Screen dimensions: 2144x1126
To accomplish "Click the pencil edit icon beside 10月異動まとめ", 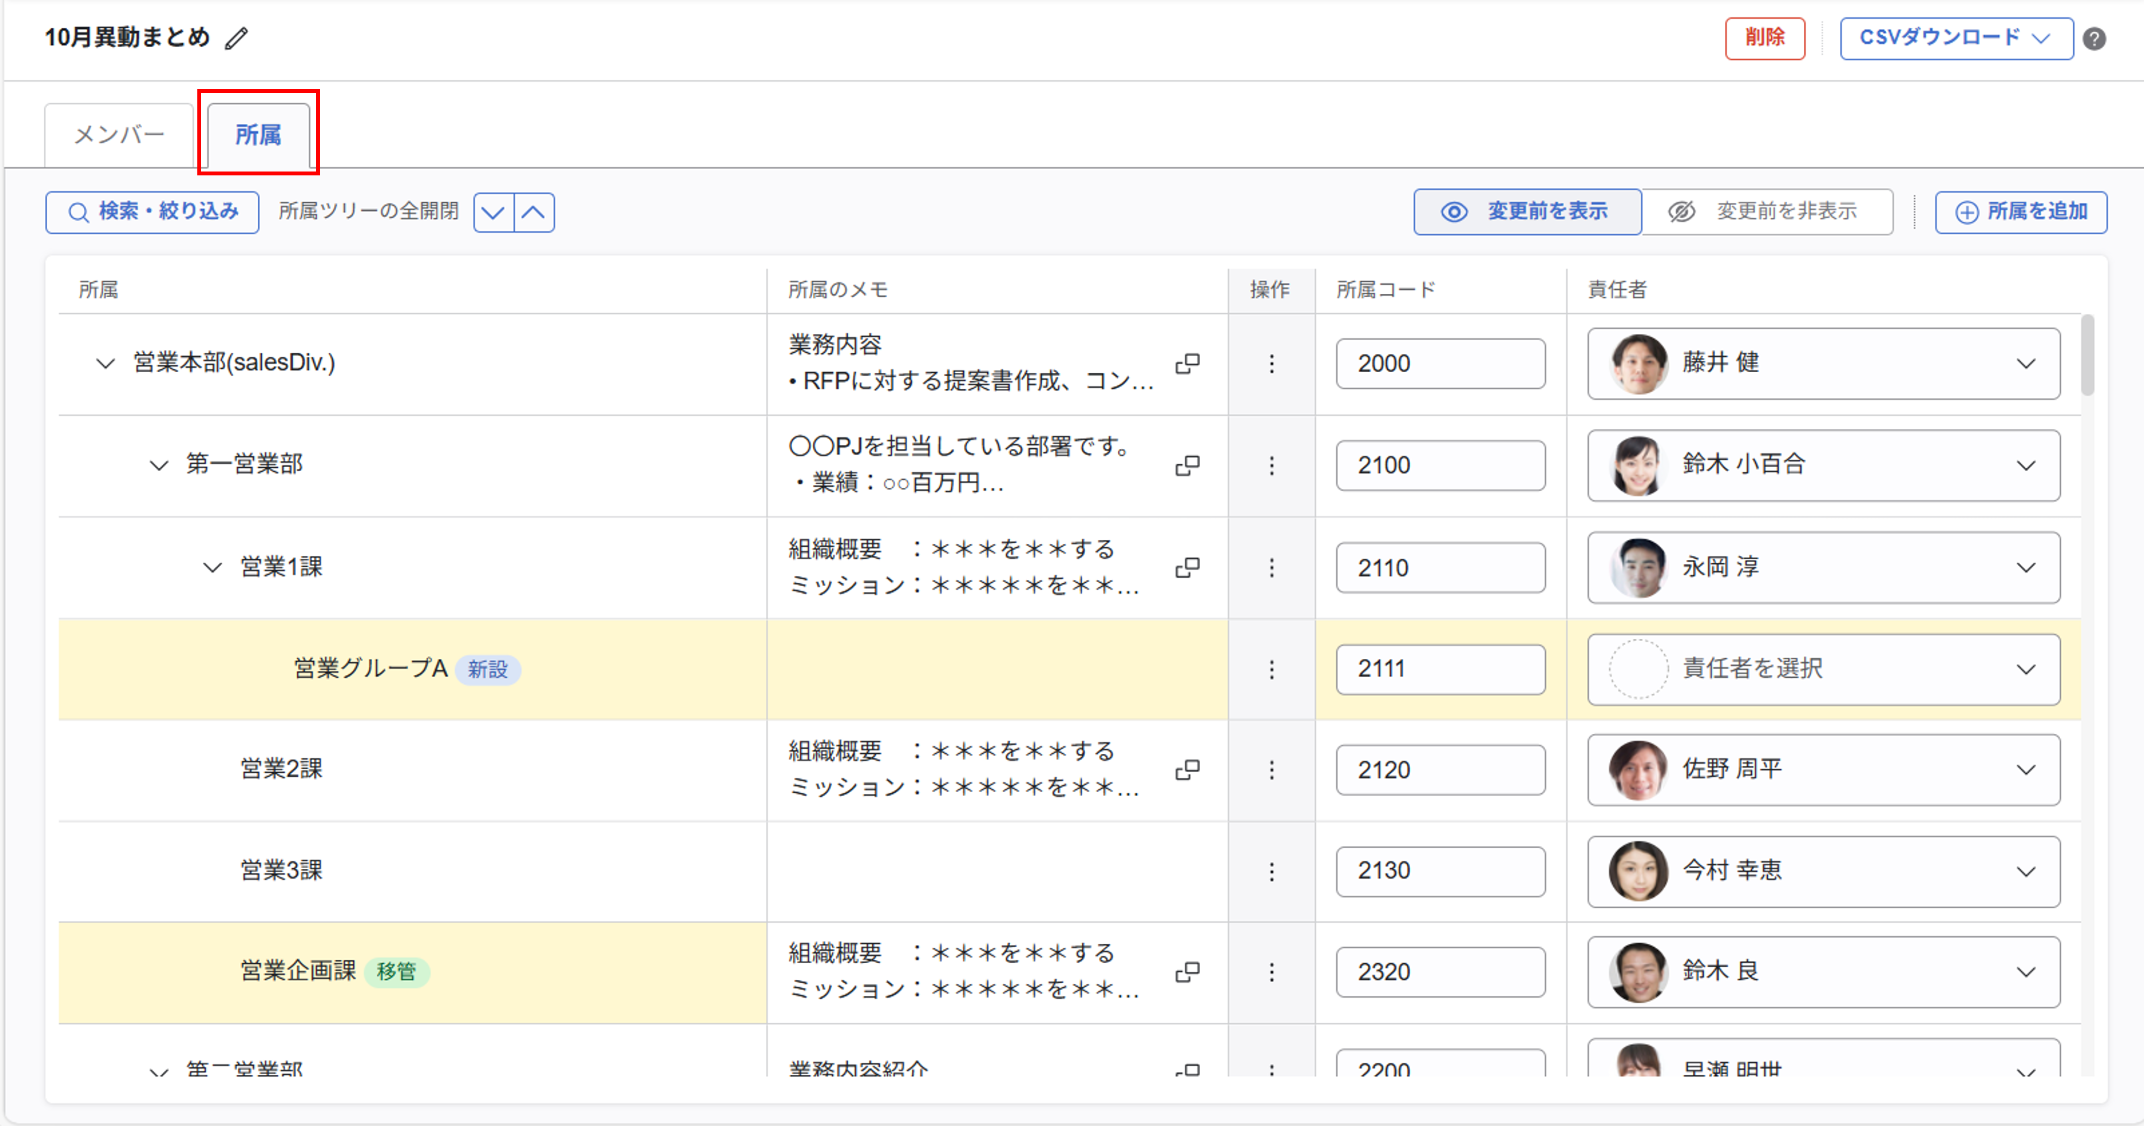I will click(x=237, y=38).
